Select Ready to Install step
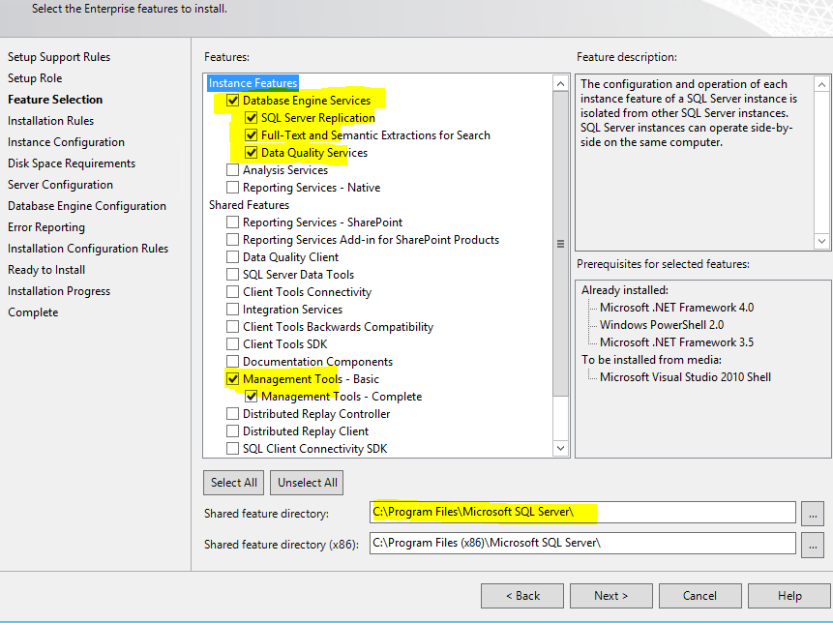Screen dimensions: 833x623 point(46,269)
